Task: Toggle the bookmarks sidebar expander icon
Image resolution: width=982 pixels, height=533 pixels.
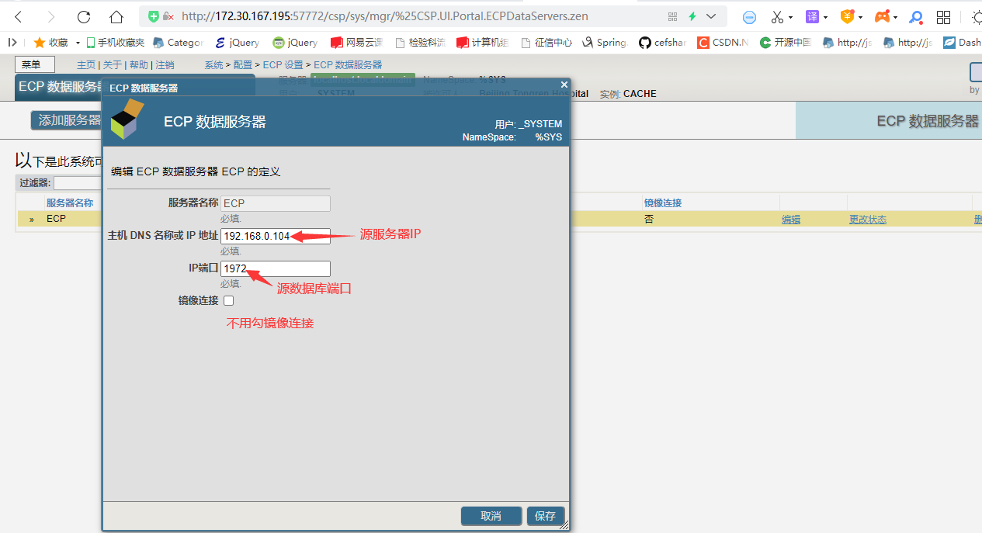Action: 12,43
